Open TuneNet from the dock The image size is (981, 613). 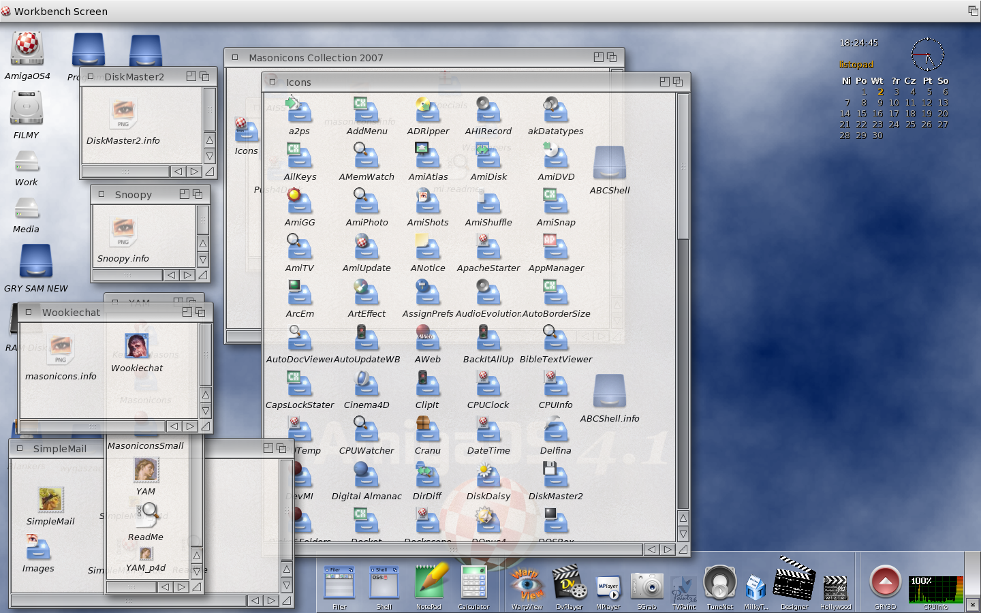pyautogui.click(x=719, y=584)
